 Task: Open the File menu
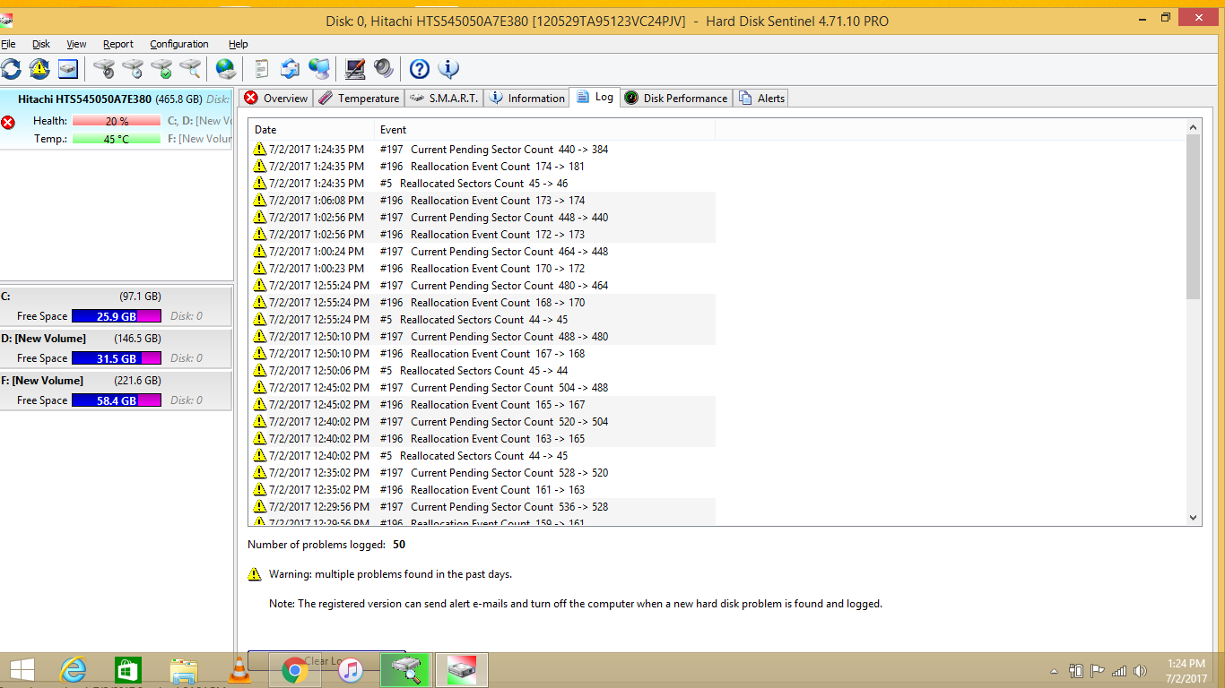click(8, 44)
